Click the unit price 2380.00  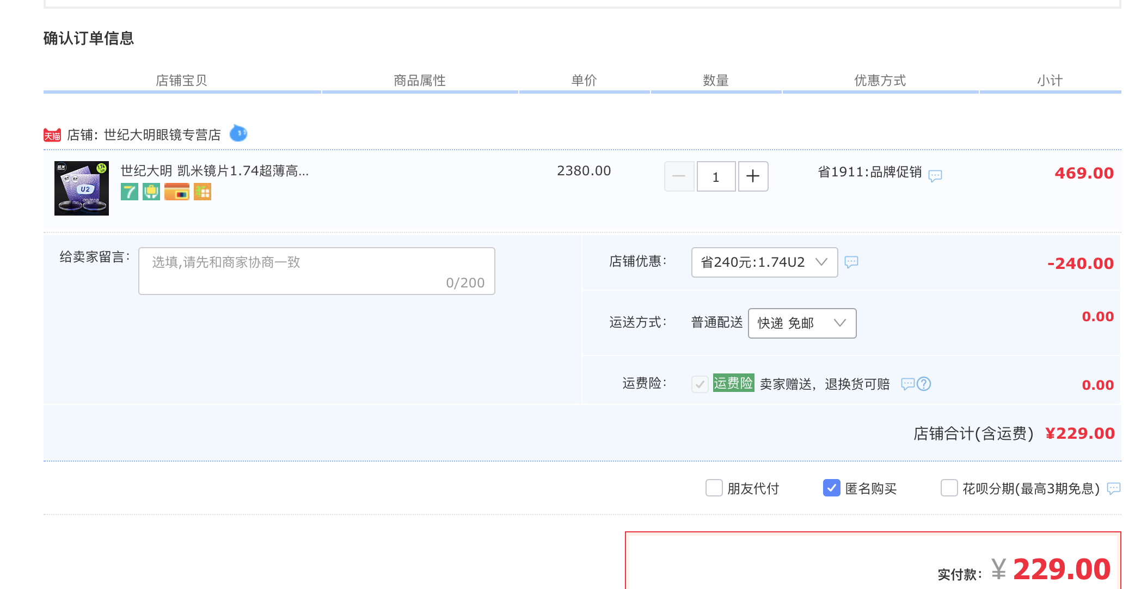pyautogui.click(x=584, y=171)
